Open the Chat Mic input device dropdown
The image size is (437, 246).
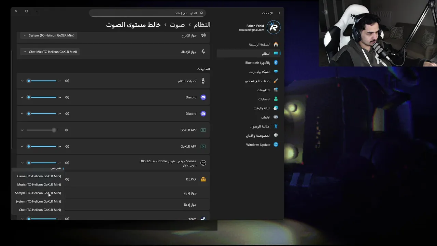pos(50,52)
